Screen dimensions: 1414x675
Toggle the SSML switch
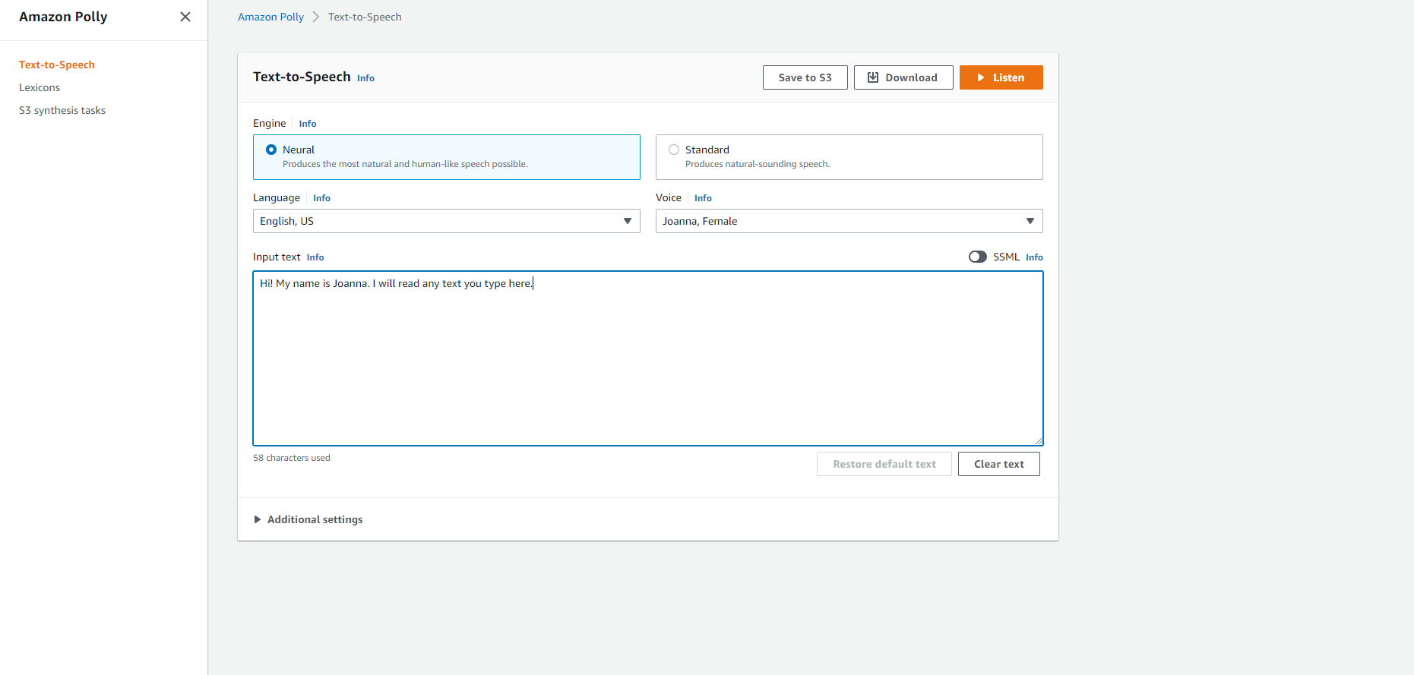tap(978, 257)
